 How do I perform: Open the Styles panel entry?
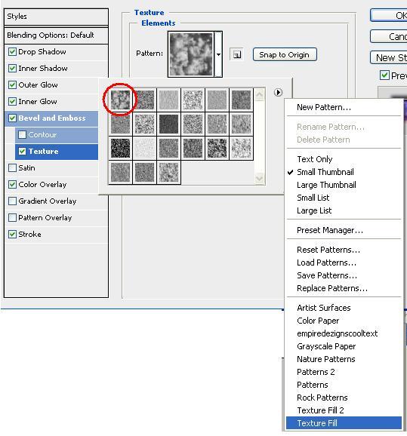point(56,17)
